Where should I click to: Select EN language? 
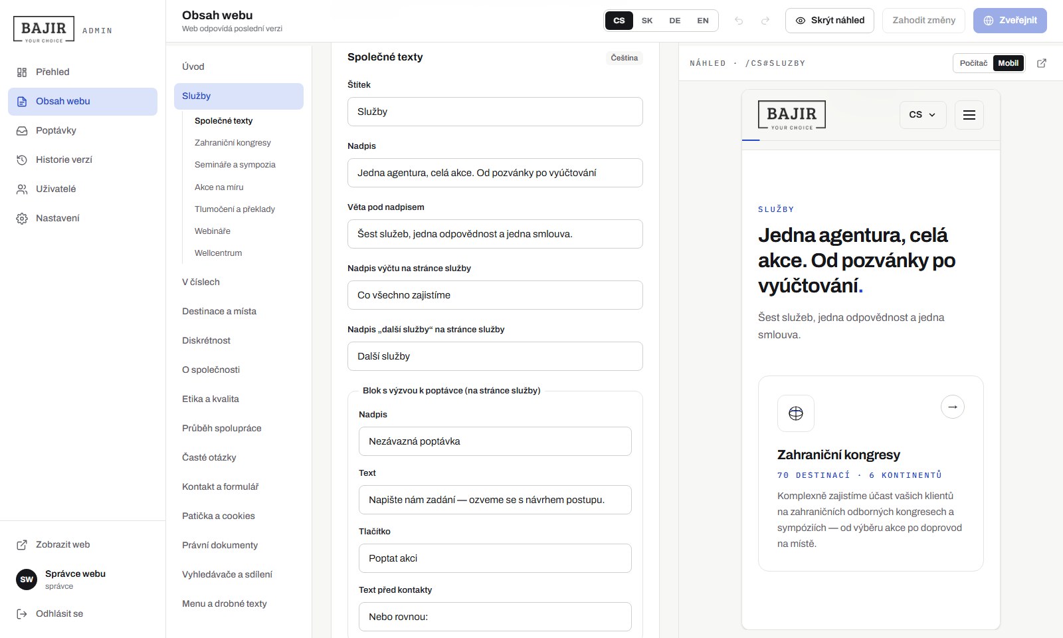pyautogui.click(x=703, y=21)
